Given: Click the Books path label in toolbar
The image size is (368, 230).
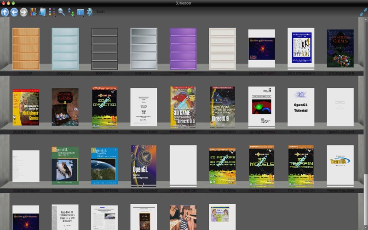Looking at the screenshot, I should coord(100,11).
